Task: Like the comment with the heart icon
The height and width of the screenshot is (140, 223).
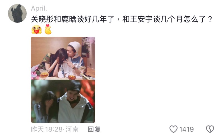Action: tap(173, 129)
